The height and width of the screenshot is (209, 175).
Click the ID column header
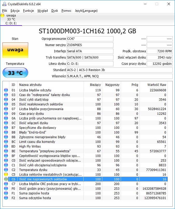[x=13, y=85]
